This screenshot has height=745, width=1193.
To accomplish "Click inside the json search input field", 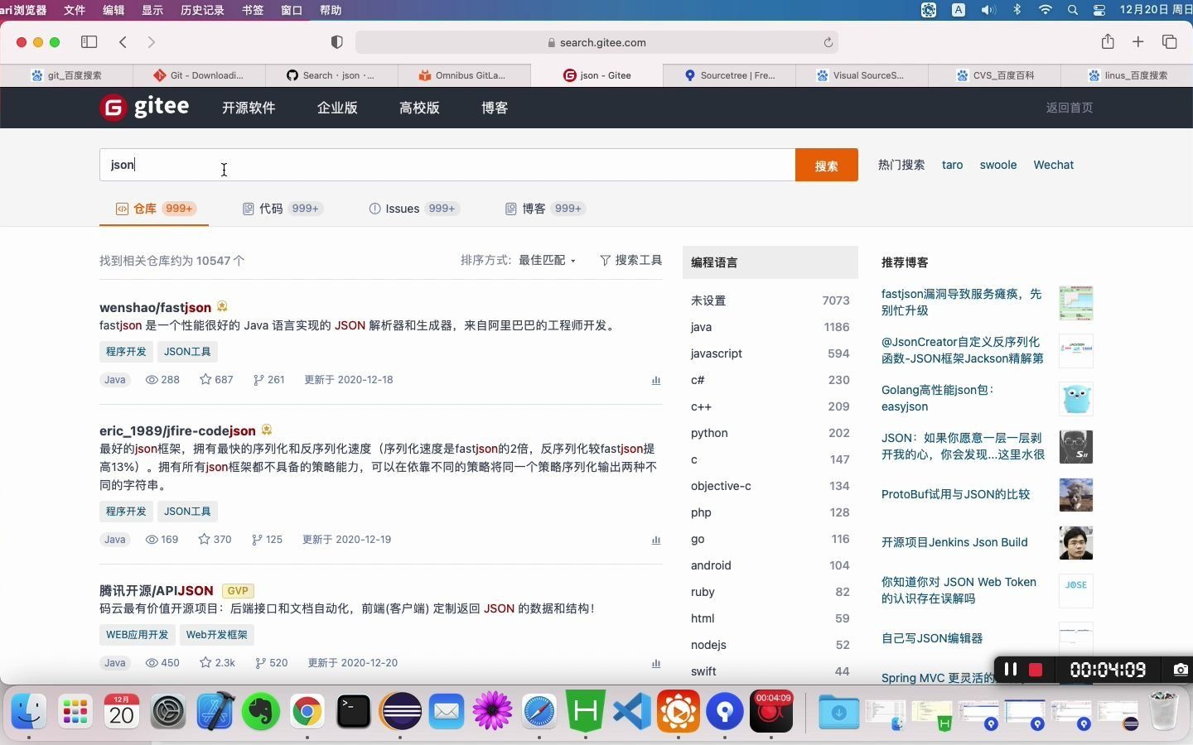I will (447, 165).
